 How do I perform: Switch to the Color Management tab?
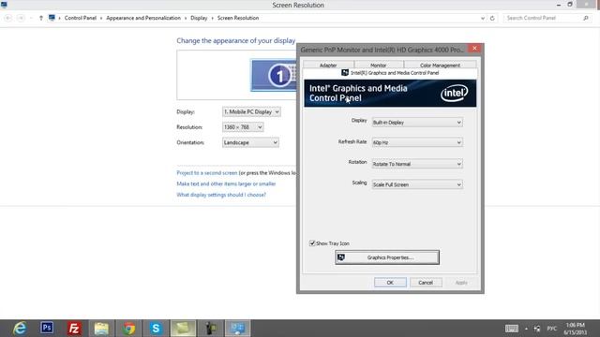440,65
